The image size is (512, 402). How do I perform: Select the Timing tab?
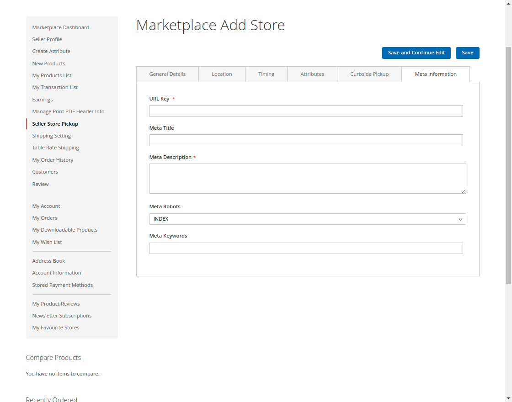(x=266, y=74)
